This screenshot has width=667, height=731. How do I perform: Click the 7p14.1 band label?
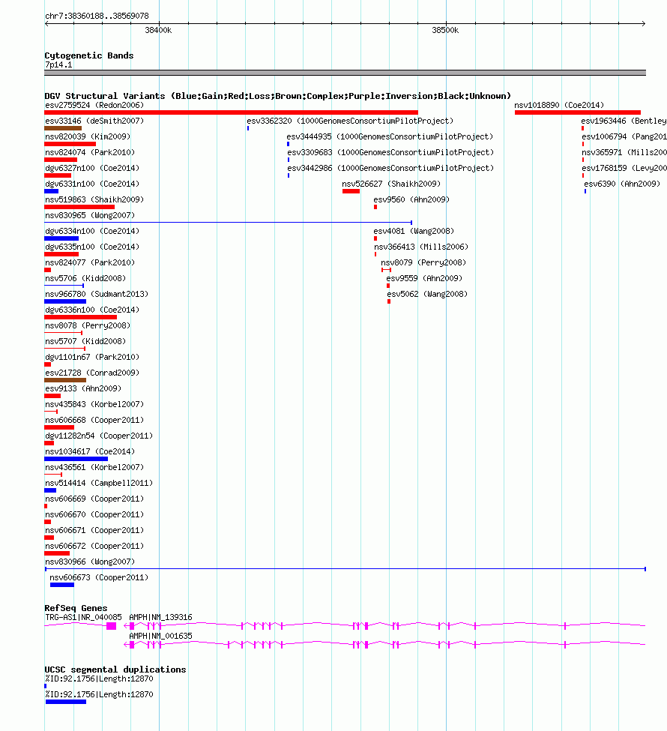click(58, 65)
